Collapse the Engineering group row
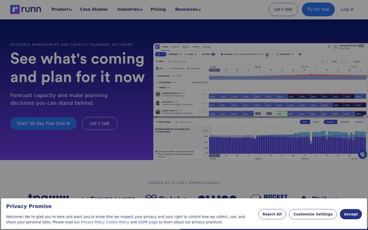The width and height of the screenshot is (368, 230). 156,76
